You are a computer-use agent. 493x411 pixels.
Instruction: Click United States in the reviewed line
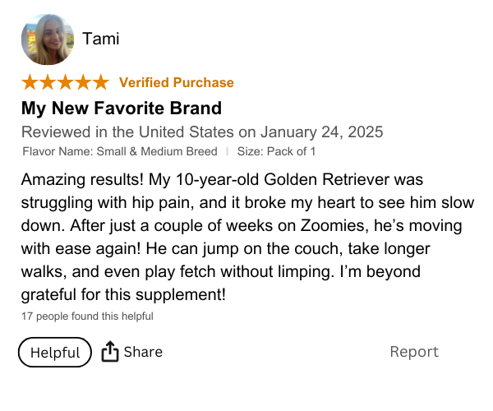[186, 132]
